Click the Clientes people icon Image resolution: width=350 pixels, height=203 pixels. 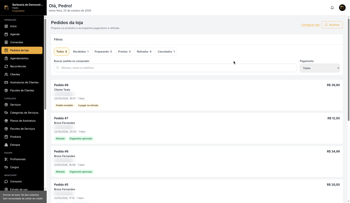tap(6, 74)
